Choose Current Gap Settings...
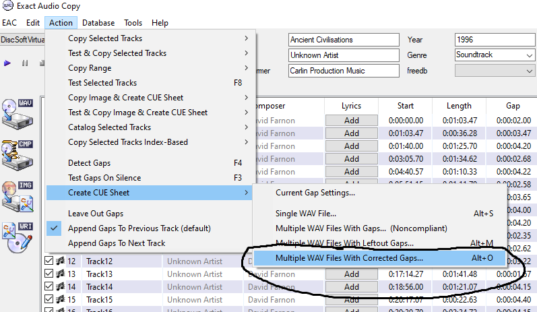 (380, 193)
